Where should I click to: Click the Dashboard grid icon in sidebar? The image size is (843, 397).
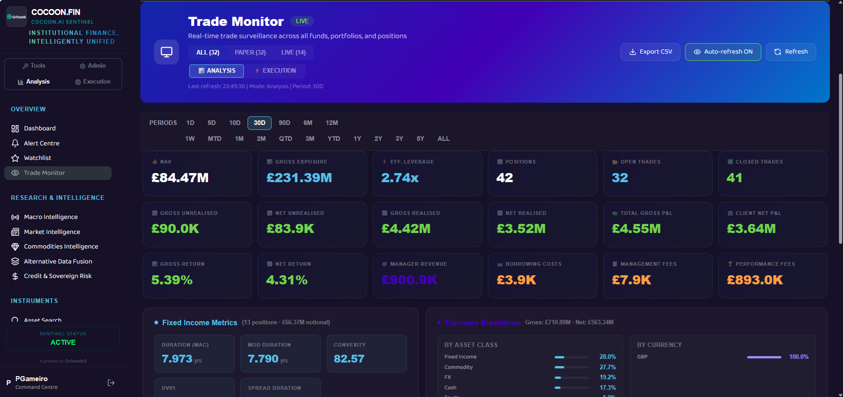[x=15, y=129]
